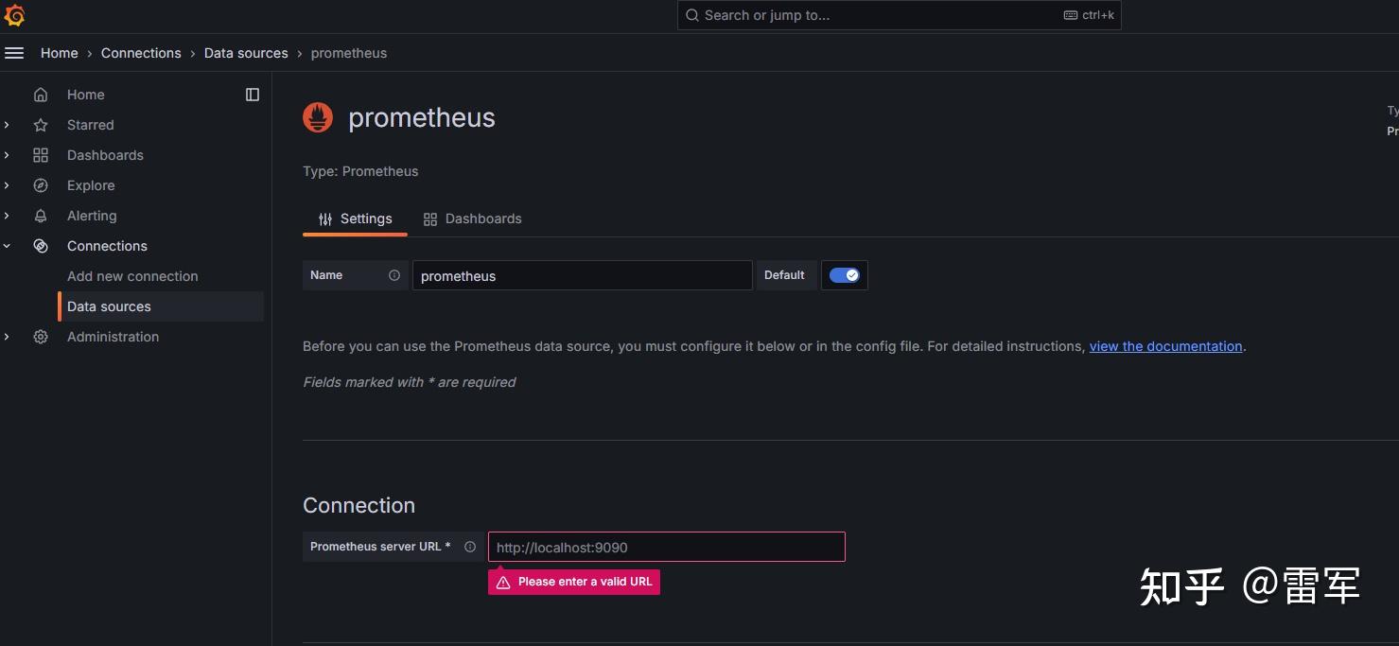Disable the Default data source toggle
This screenshot has height=646, width=1399.
coord(844,275)
